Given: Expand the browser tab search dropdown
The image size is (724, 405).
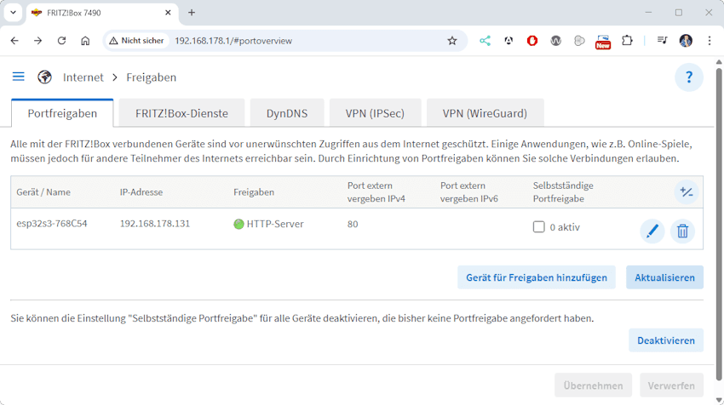Looking at the screenshot, I should (13, 13).
